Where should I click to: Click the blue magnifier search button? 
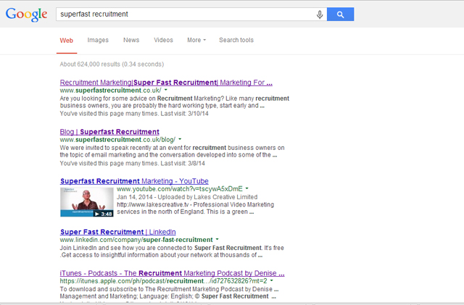[340, 14]
